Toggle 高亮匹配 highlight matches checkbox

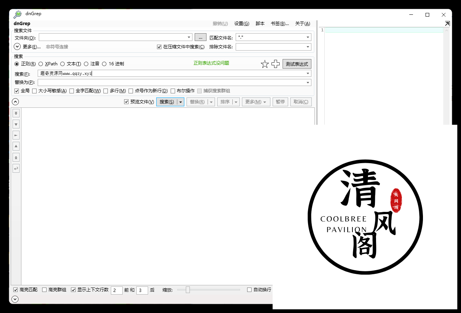coord(16,290)
